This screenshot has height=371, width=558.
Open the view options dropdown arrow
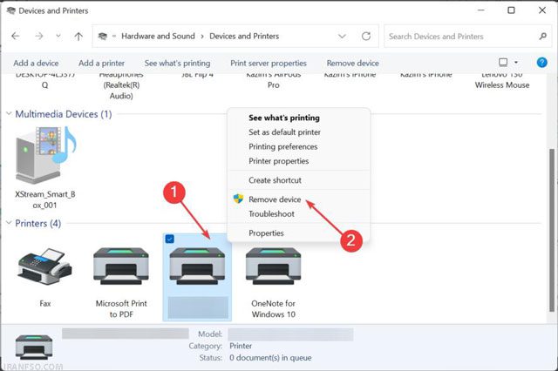pyautogui.click(x=516, y=63)
